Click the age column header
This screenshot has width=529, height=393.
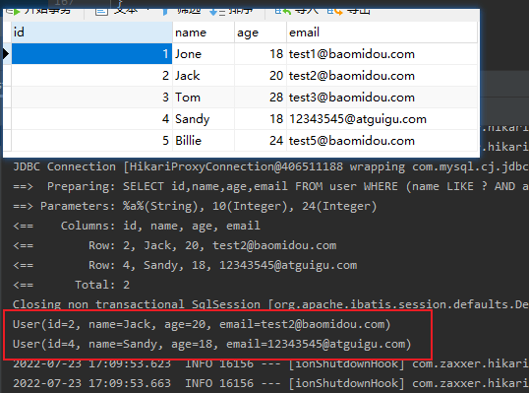click(261, 33)
